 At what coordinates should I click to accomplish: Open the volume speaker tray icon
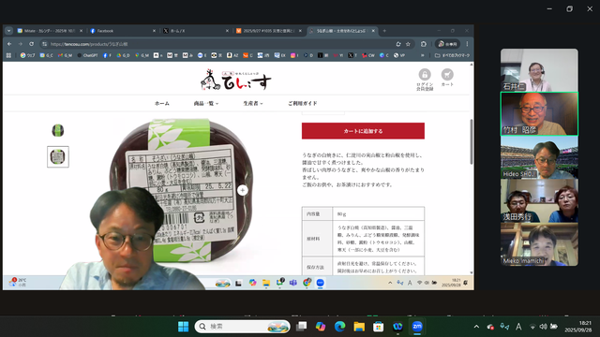click(x=543, y=327)
